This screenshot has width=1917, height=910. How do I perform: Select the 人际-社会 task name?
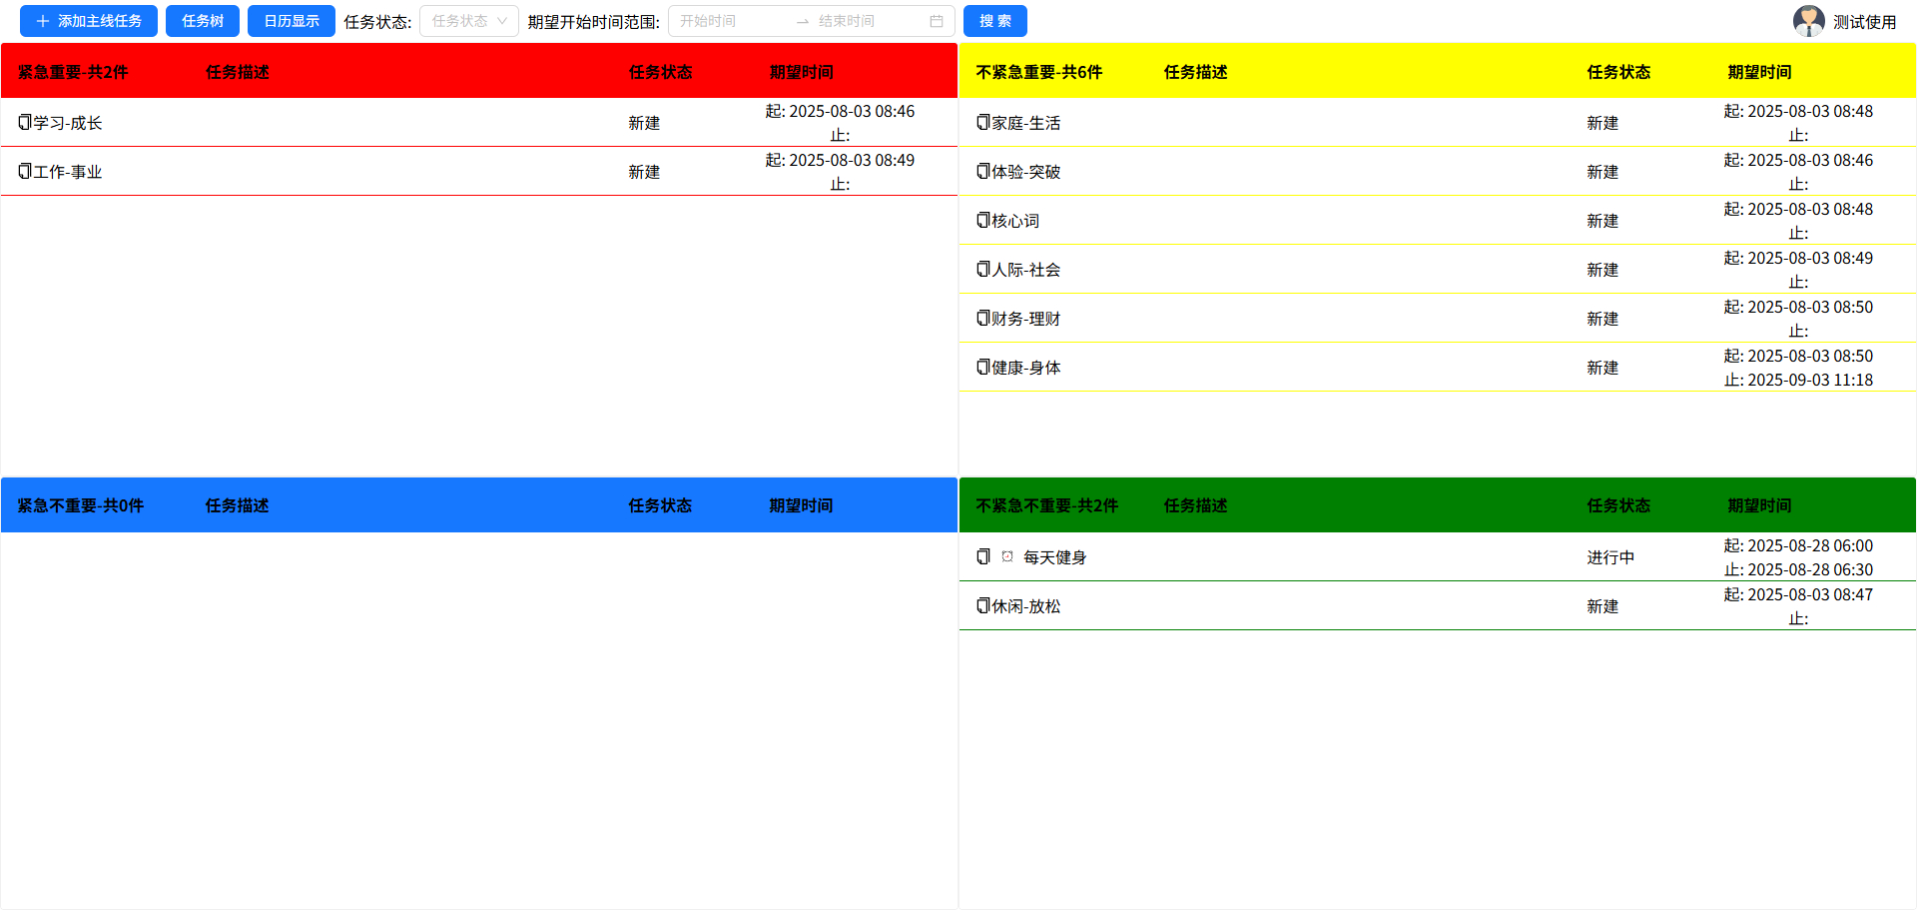point(1026,270)
